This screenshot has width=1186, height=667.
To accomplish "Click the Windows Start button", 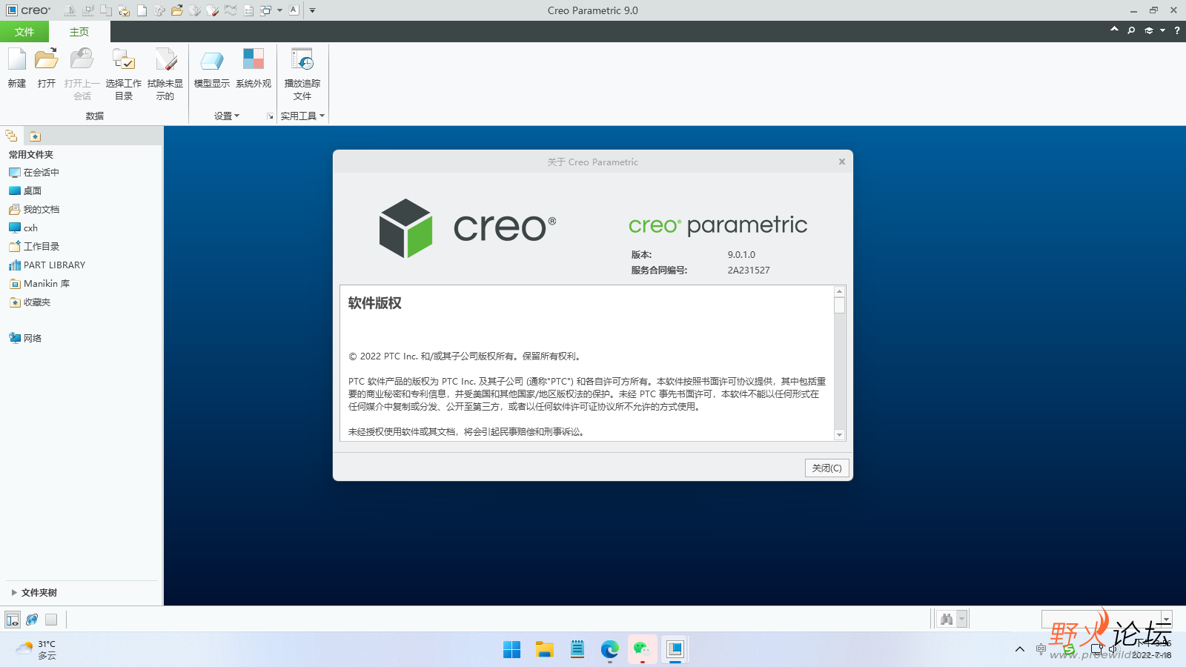I will click(511, 650).
